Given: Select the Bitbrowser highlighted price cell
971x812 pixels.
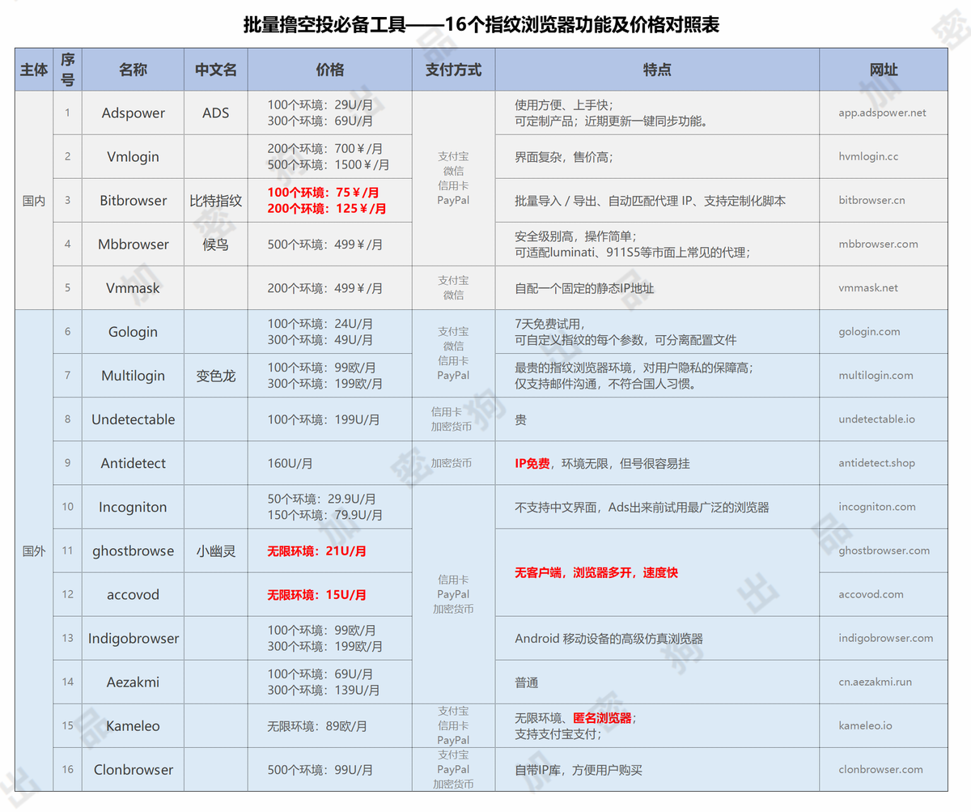Looking at the screenshot, I should tap(329, 200).
